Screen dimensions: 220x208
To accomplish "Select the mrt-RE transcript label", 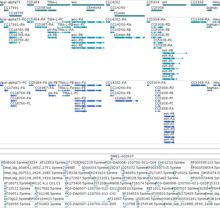I will tap(168, 77).
